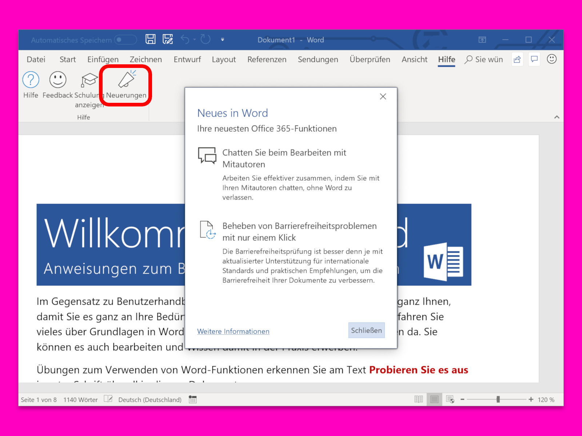Open the Undo history dropdown arrow
Image resolution: width=582 pixels, height=436 pixels.
coord(195,39)
